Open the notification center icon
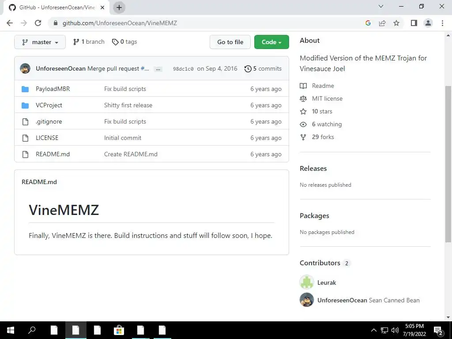452x339 pixels. click(x=438, y=331)
